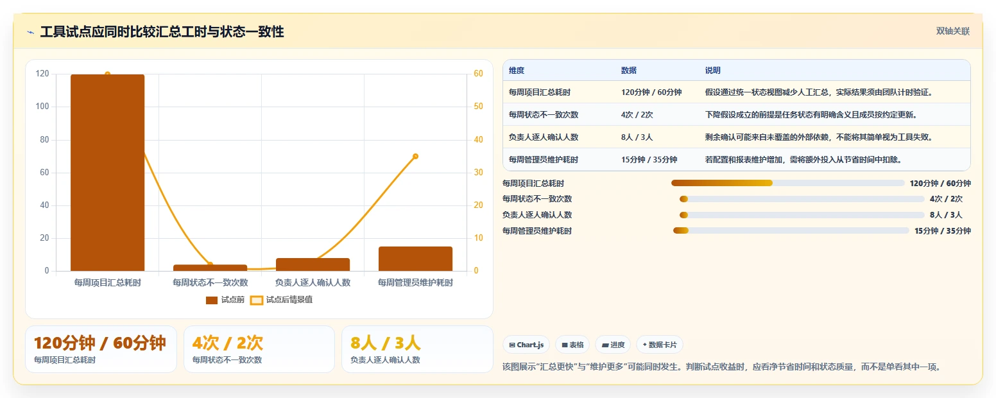Click the 双轴关联 label in the header
Viewport: 996px width, 398px height.
tap(953, 31)
